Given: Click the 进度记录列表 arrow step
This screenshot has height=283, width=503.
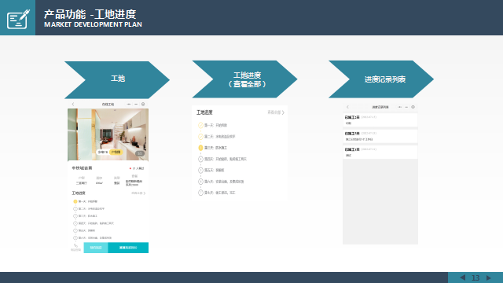Looking at the screenshot, I should pyautogui.click(x=381, y=79).
